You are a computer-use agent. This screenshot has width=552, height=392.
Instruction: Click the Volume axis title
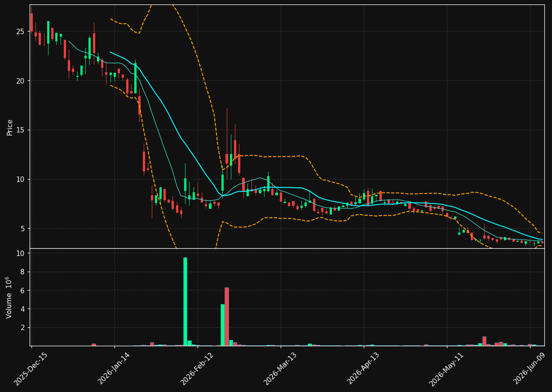pos(9,297)
